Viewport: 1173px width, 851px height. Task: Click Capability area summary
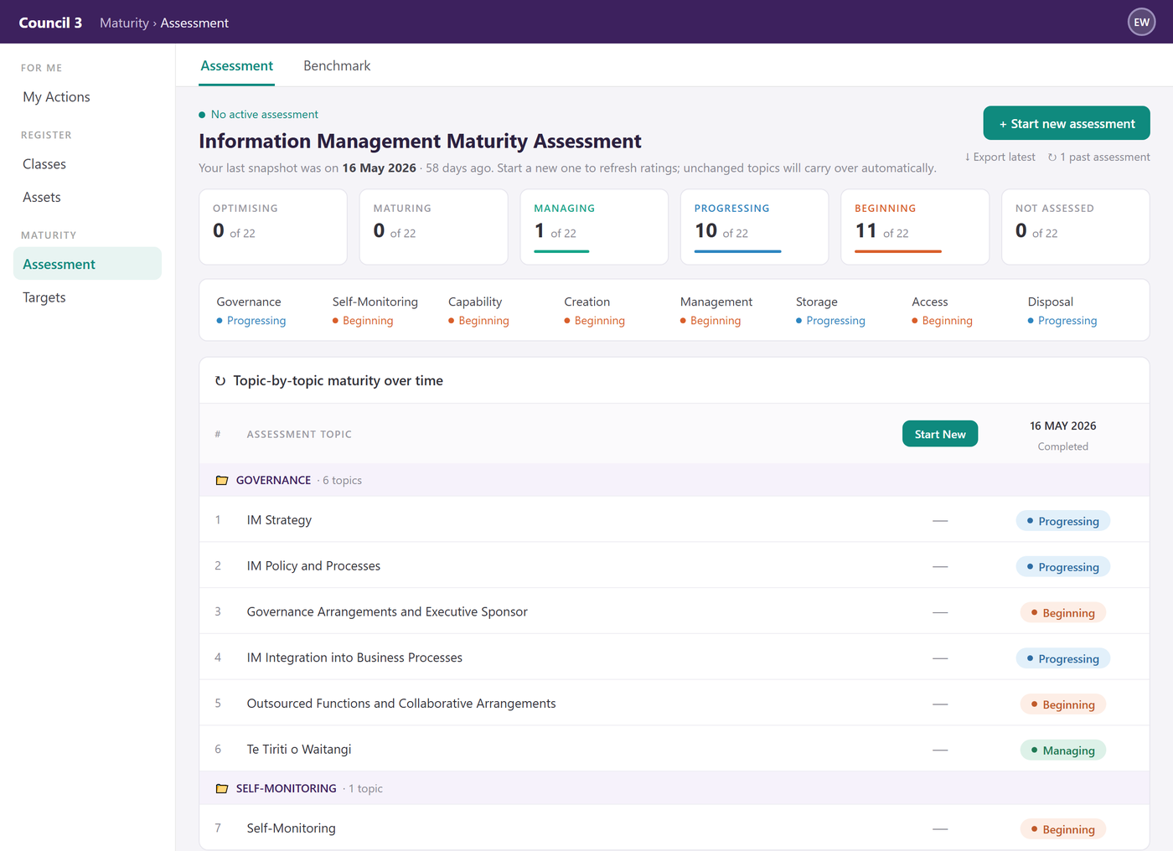click(x=478, y=311)
